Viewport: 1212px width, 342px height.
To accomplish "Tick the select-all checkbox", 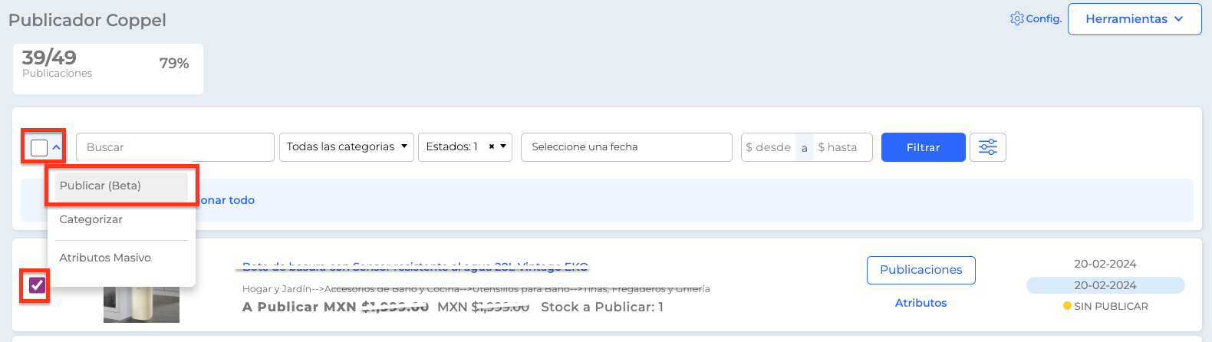I will (x=39, y=147).
